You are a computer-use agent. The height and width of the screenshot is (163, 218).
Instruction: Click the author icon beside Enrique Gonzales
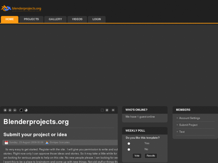(x=47, y=142)
